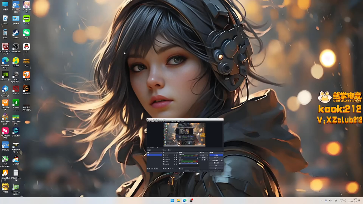Open the Wallpaper desktop shortcut
363x204 pixels.
pyautogui.click(x=26, y=89)
